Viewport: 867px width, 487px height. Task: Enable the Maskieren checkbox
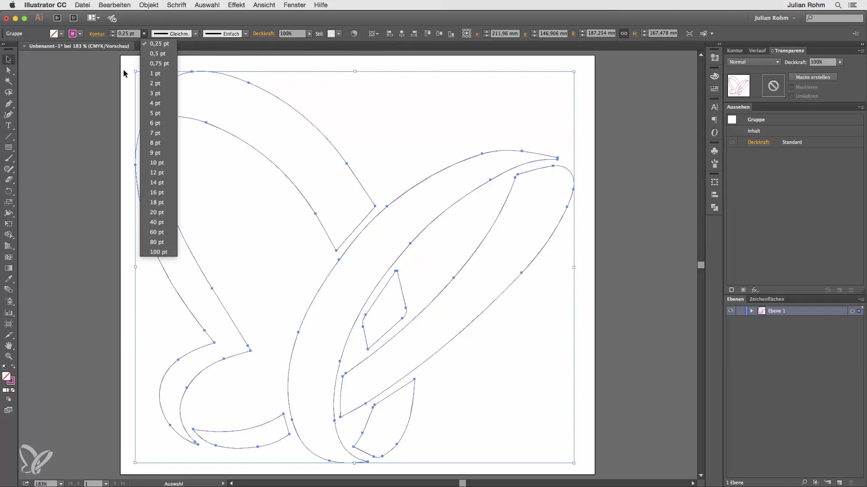pos(791,87)
